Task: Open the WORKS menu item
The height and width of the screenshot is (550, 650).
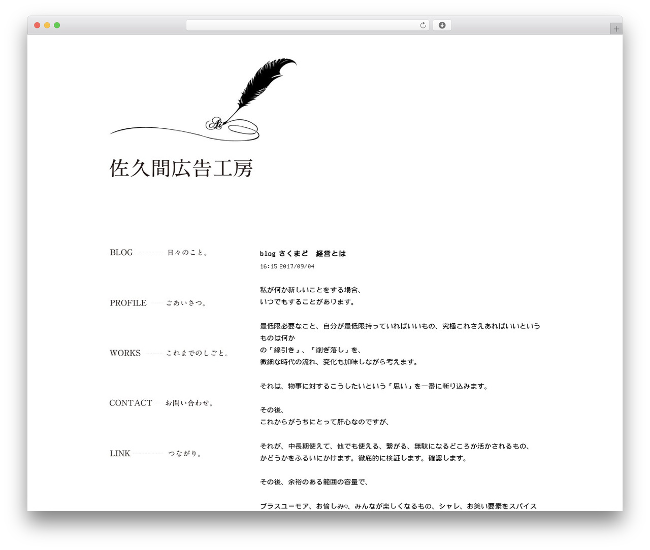Action: click(169, 353)
